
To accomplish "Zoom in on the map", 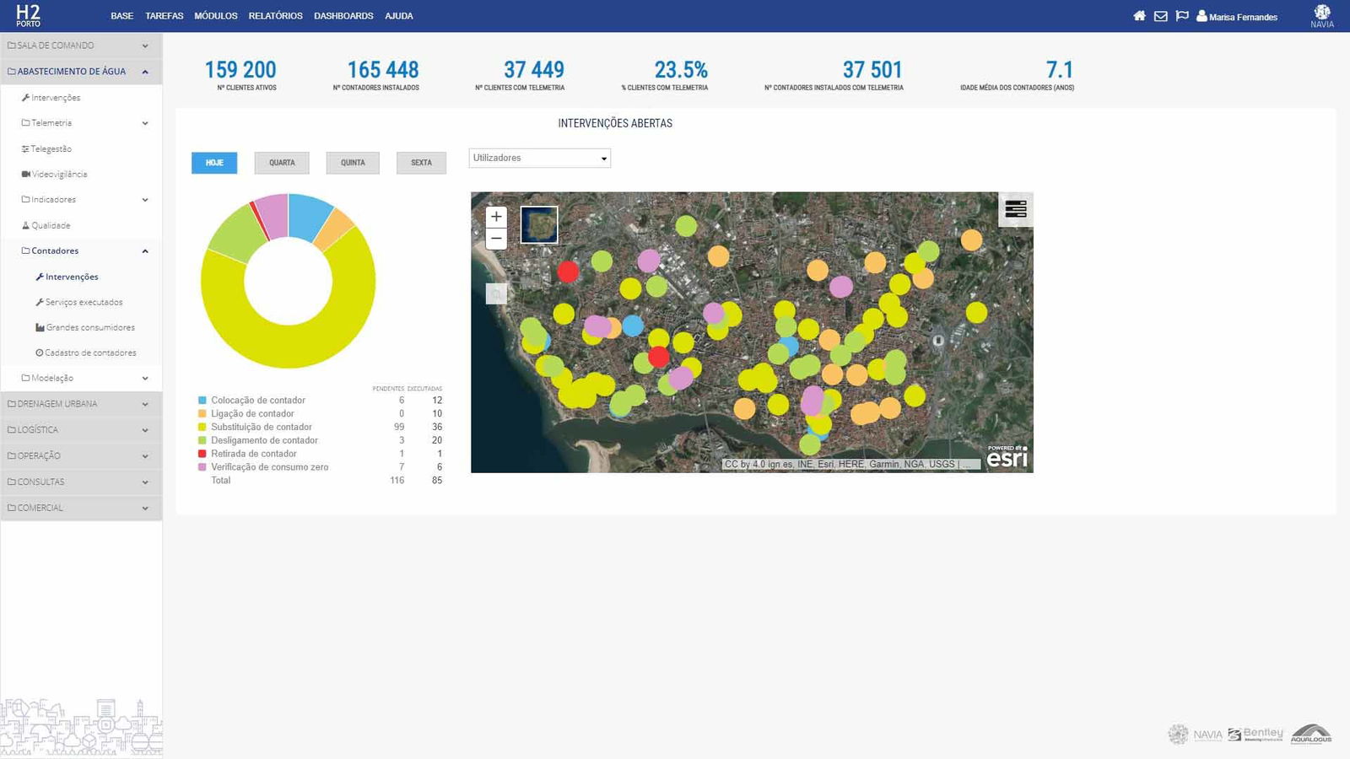I will 496,217.
